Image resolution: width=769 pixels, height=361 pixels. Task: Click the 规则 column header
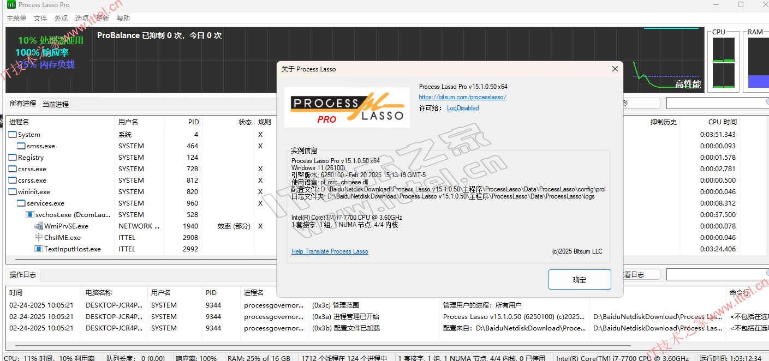[265, 122]
